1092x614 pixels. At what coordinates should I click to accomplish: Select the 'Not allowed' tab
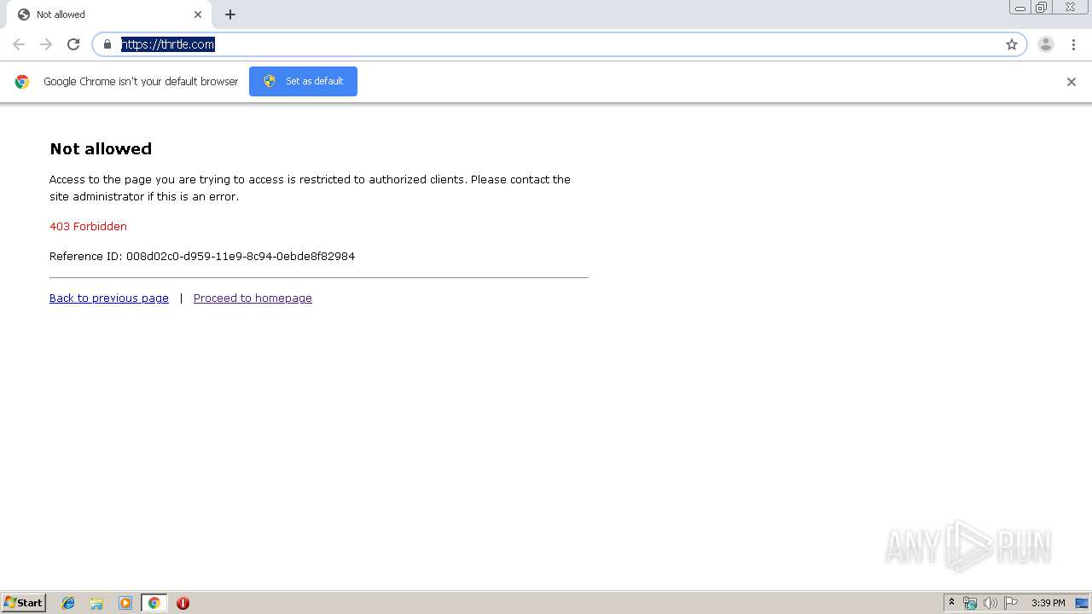(x=109, y=14)
